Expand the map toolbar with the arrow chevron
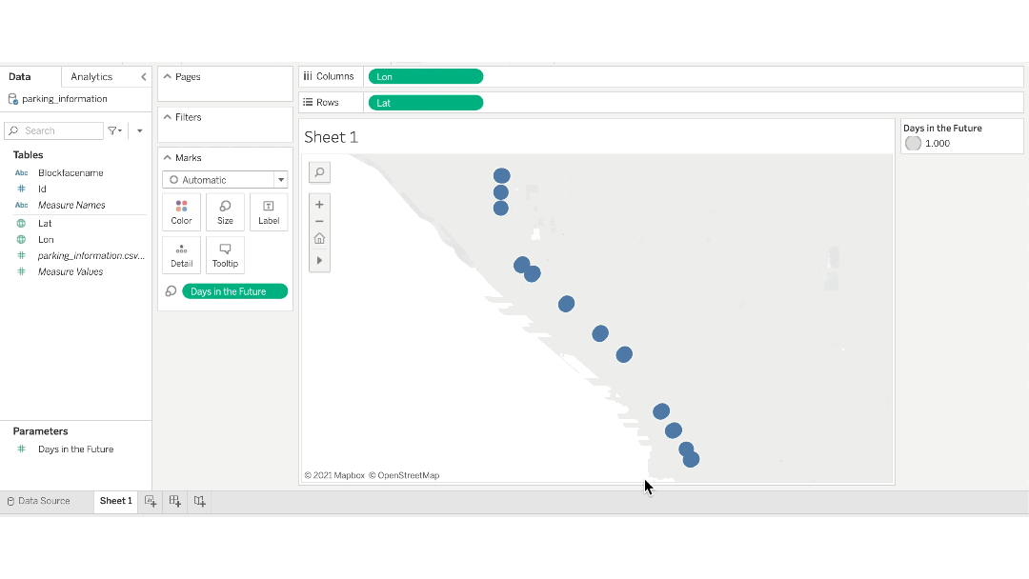 tap(319, 260)
